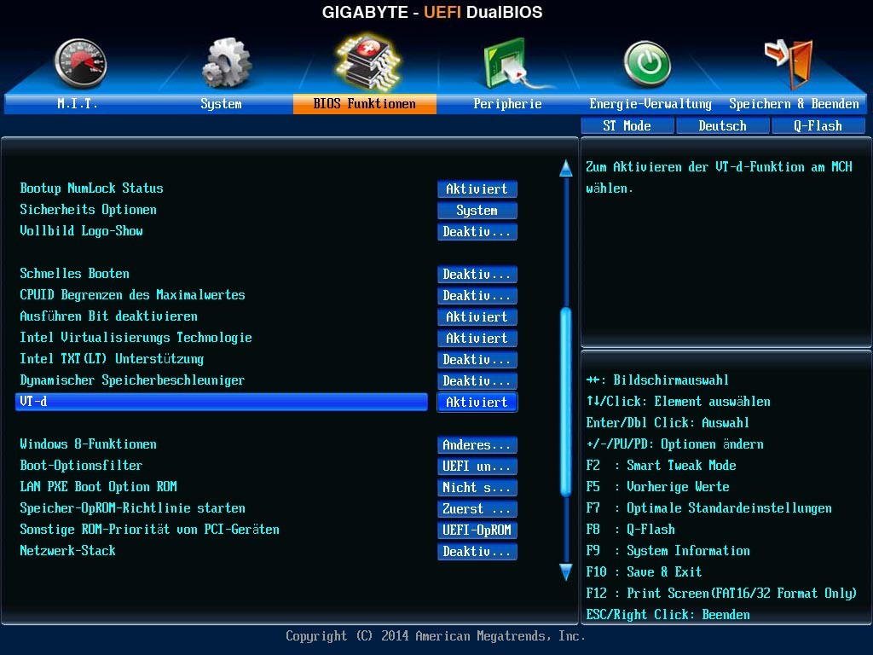Image resolution: width=873 pixels, height=655 pixels.
Task: Toggle the Schnelles Booten value
Action: [x=477, y=274]
